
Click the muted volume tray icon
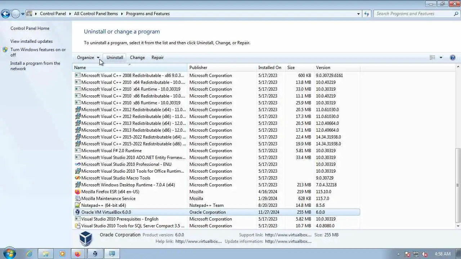click(x=425, y=254)
